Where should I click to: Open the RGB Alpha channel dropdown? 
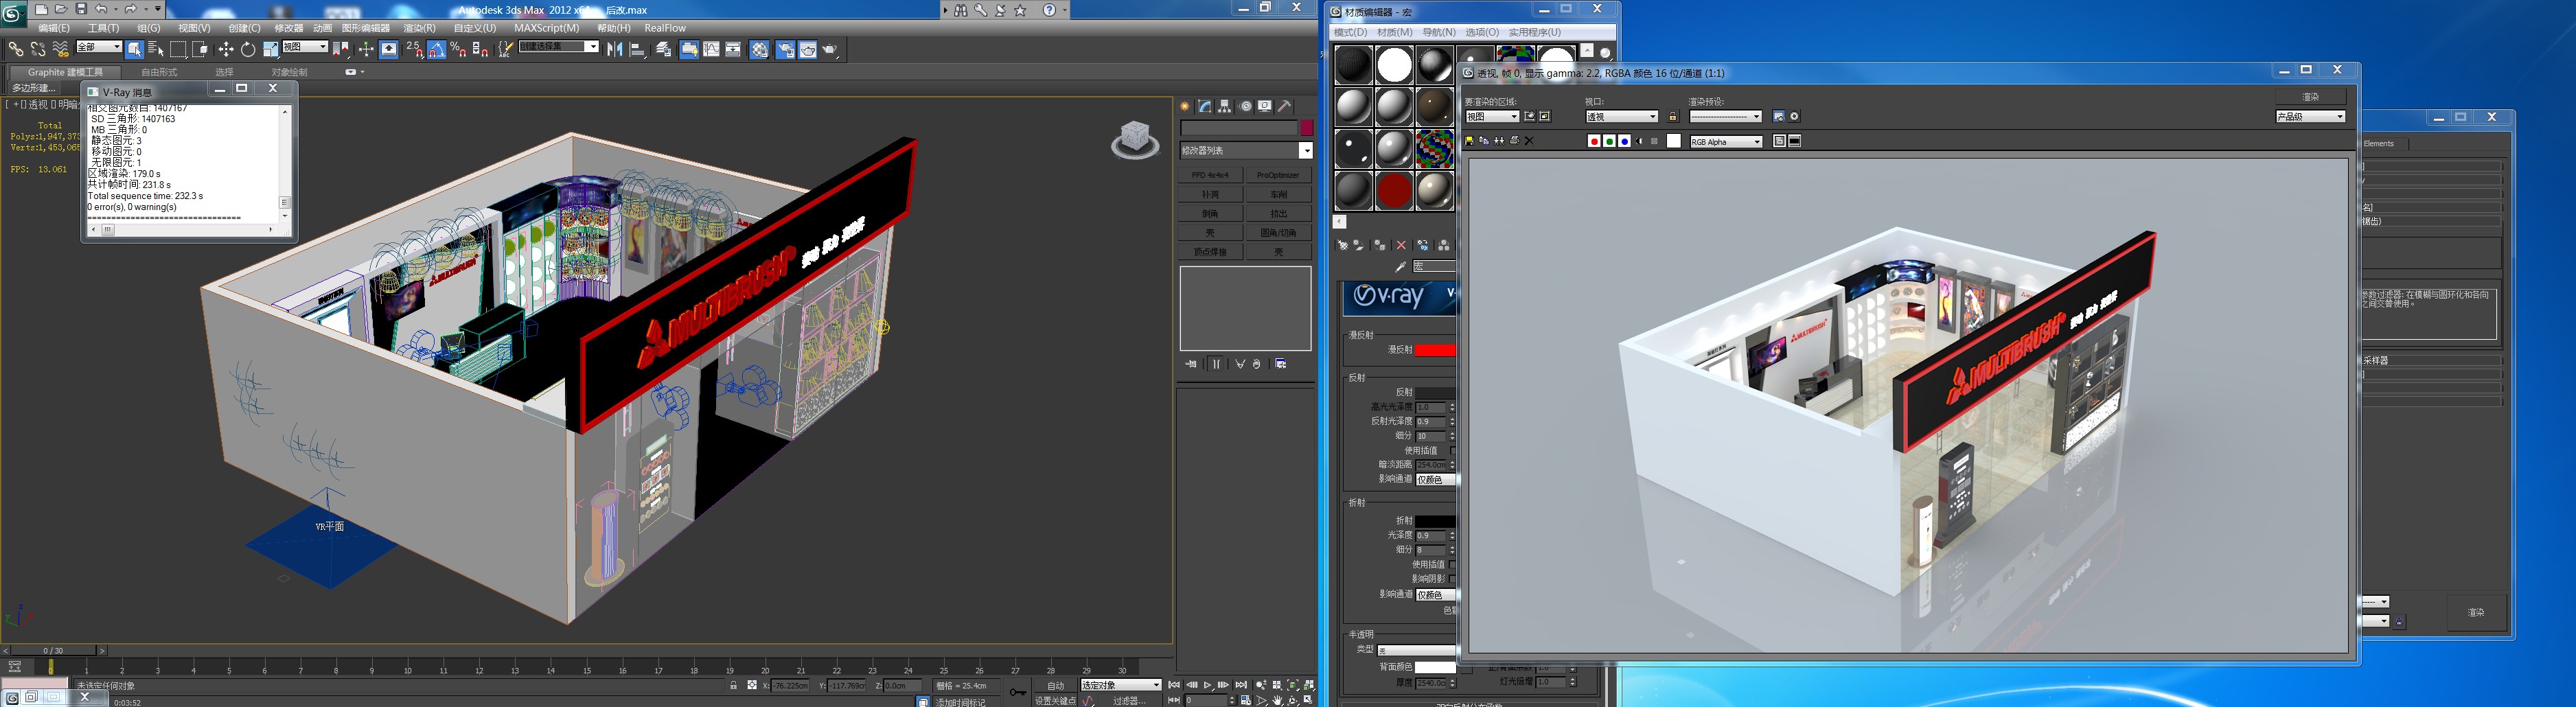[x=1726, y=142]
